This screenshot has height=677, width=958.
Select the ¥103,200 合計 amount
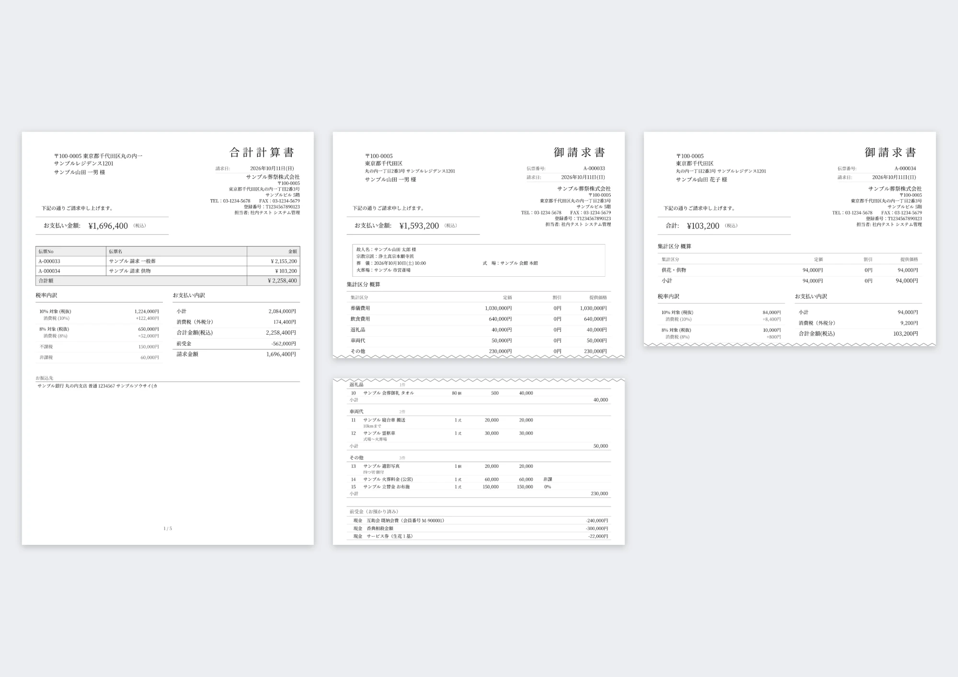(703, 226)
